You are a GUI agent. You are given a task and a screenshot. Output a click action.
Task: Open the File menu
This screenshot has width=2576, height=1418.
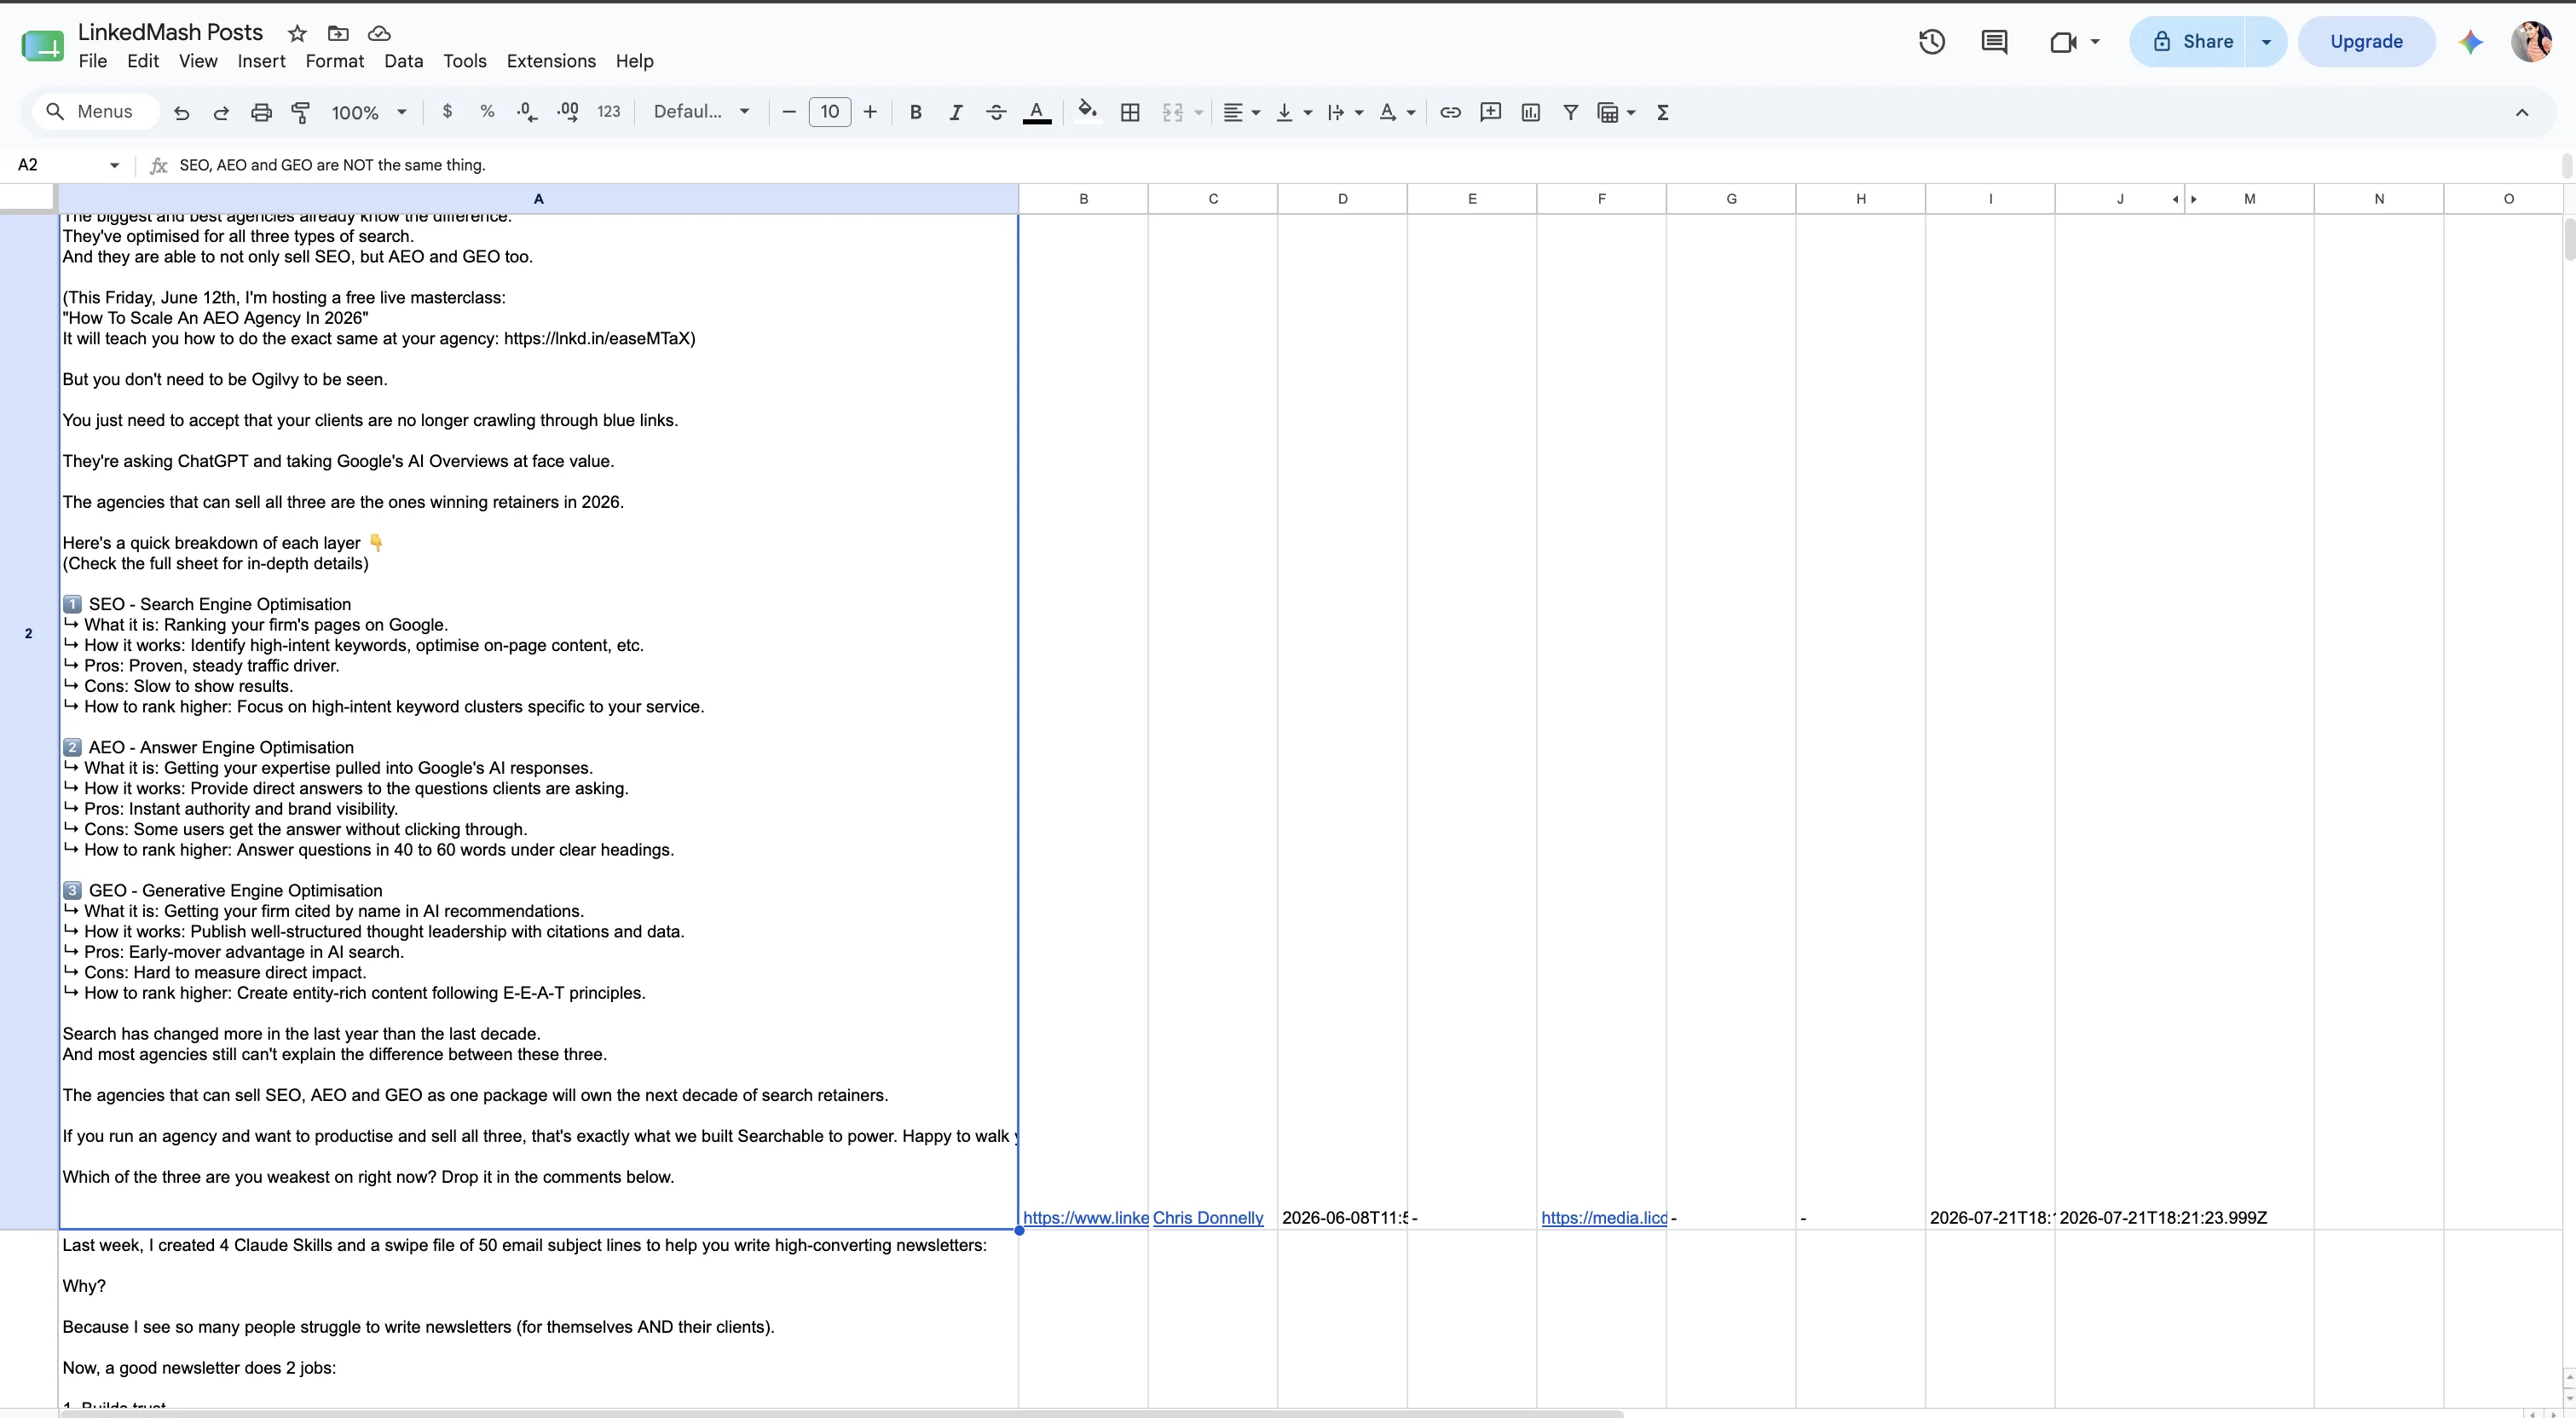92,61
